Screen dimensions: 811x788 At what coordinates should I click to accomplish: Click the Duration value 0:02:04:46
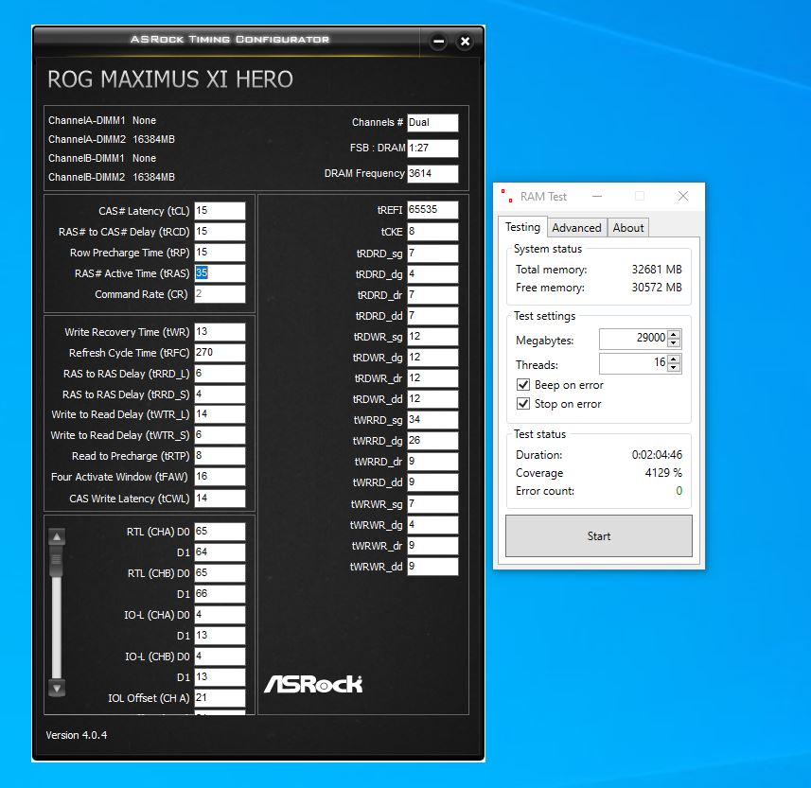(657, 454)
